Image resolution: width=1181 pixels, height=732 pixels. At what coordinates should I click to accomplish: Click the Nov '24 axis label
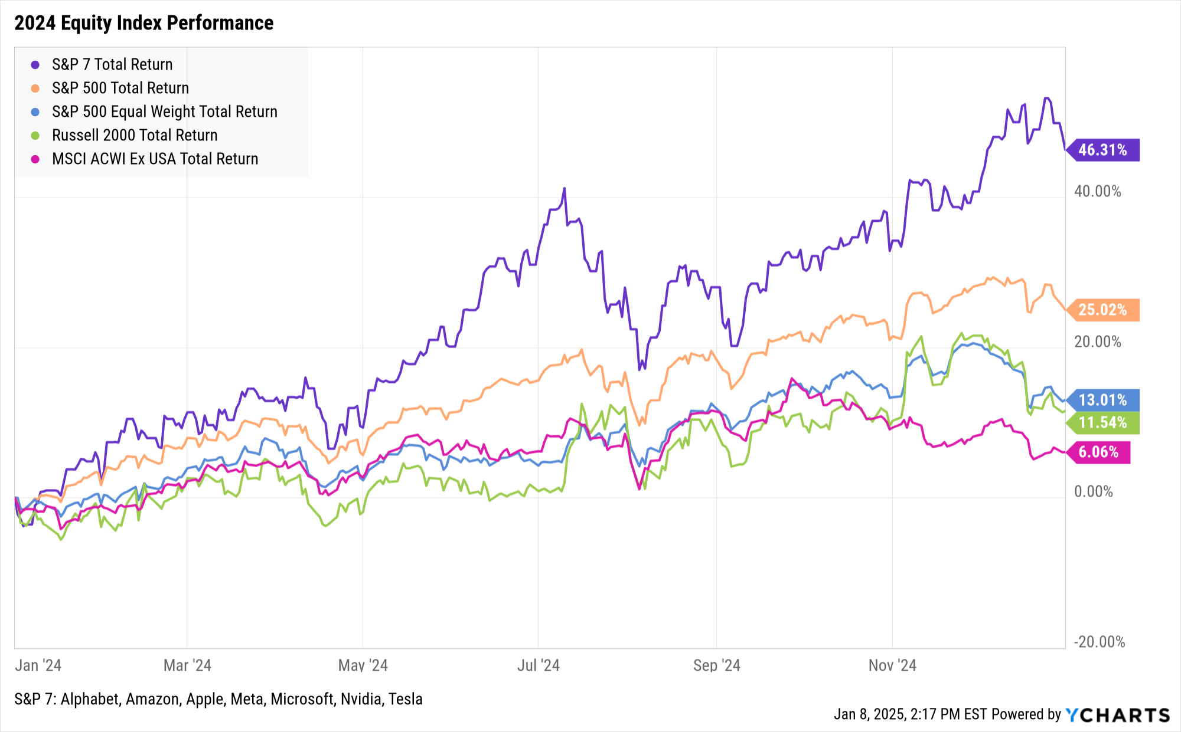(x=892, y=665)
